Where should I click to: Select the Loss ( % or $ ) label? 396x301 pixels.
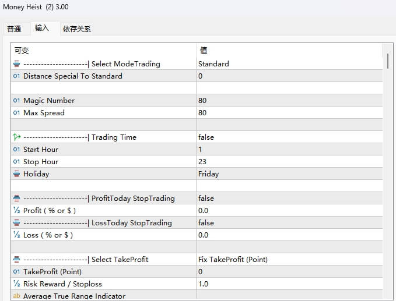coord(48,235)
